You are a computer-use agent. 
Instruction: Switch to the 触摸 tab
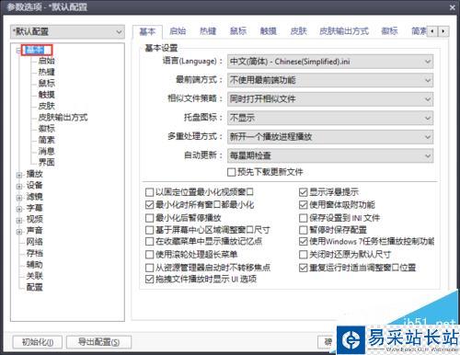[x=268, y=31]
